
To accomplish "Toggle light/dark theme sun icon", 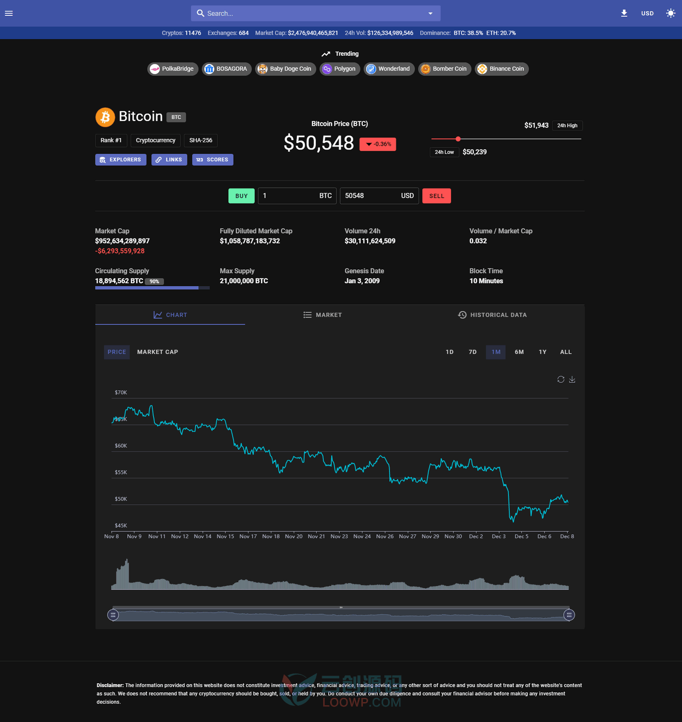I will (671, 13).
